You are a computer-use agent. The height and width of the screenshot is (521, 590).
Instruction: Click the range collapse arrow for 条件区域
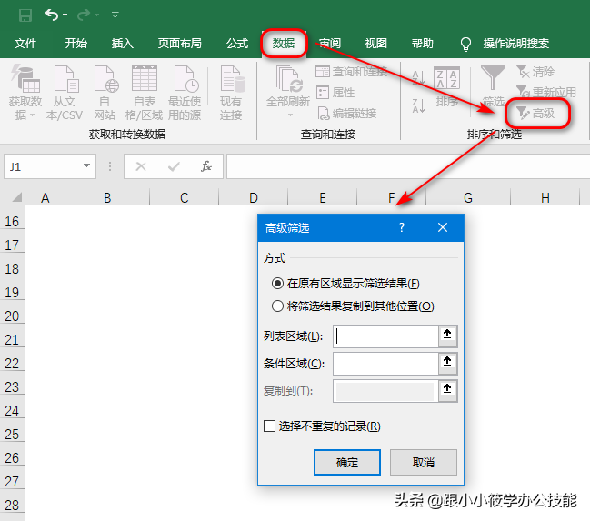point(447,362)
